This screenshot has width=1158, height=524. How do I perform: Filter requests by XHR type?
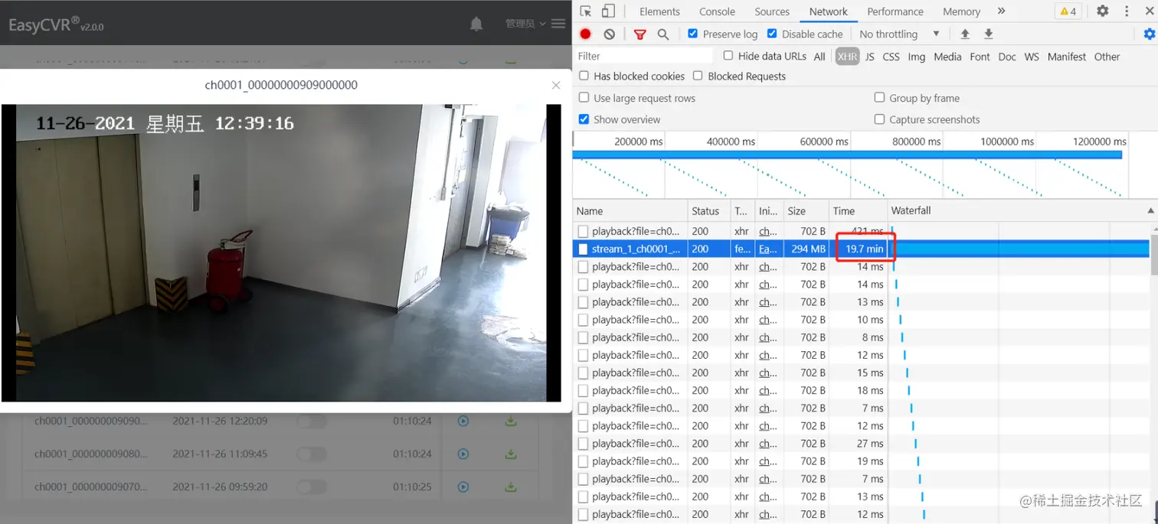[847, 57]
